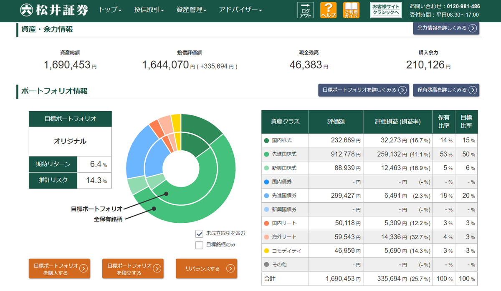Click 新興国株式 light green legend dot
This screenshot has width=501, height=291.
[x=266, y=168]
